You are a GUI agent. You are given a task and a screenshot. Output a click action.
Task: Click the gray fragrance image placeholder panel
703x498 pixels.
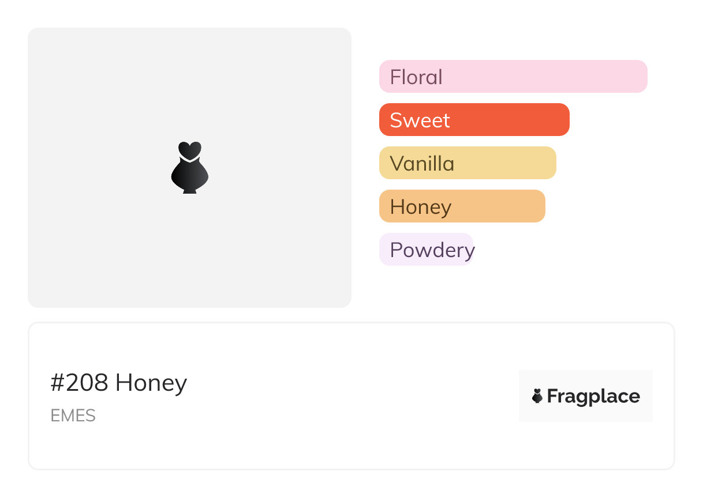tap(104, 242)
